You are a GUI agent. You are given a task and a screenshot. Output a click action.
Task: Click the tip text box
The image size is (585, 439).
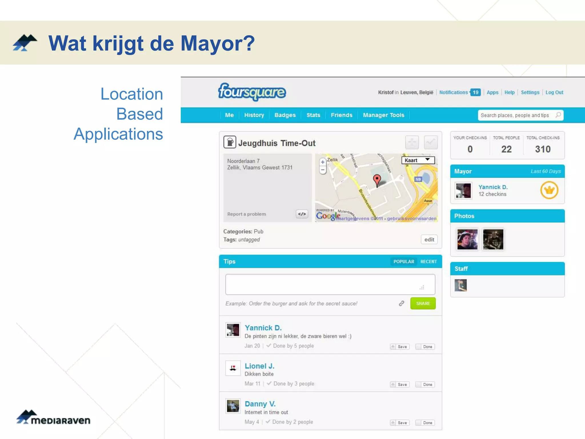[x=330, y=284]
